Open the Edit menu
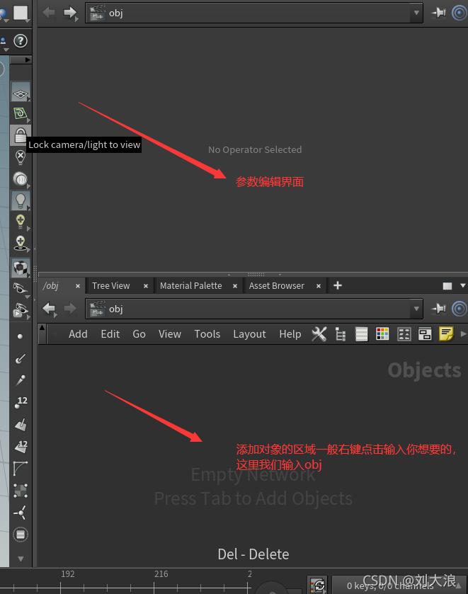 point(110,333)
